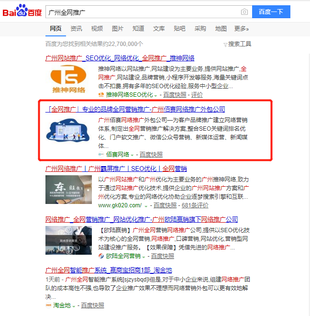Expand dropdown arrow after 佰赛网络
Viewport: 310px width, 316px height.
132,156
